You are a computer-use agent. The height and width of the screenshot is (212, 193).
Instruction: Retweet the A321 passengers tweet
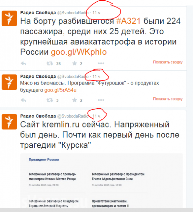(x=50, y=63)
